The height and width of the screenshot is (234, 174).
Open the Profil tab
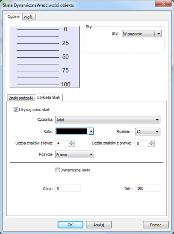click(29, 17)
